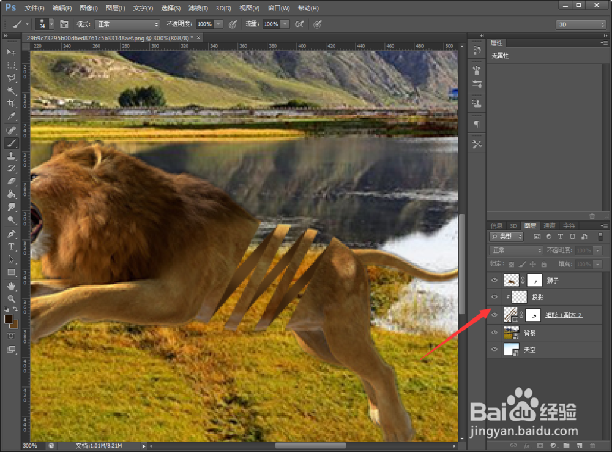Open the 流量 dropdown arrow
612x452 pixels.
tap(285, 24)
